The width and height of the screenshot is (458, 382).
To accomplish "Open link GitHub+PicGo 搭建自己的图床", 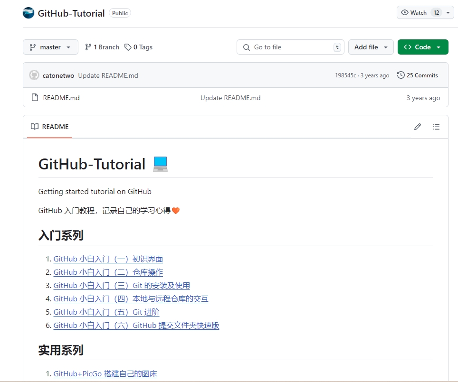I will tap(105, 374).
